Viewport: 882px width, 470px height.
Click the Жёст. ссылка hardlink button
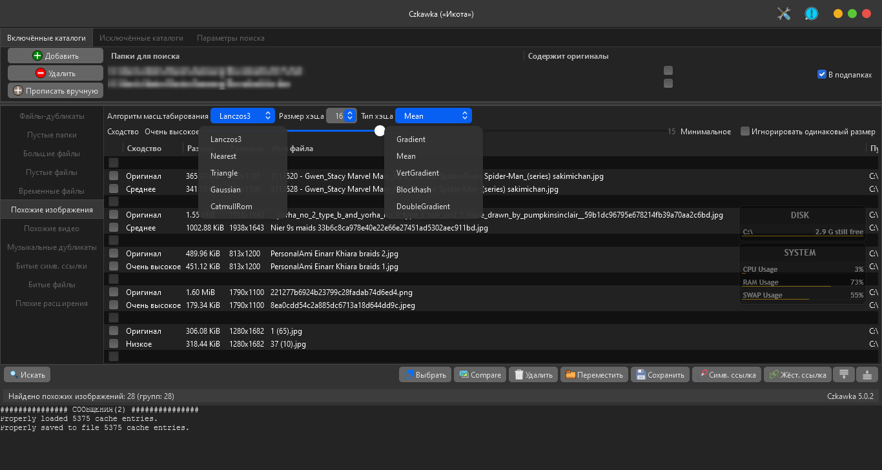797,375
